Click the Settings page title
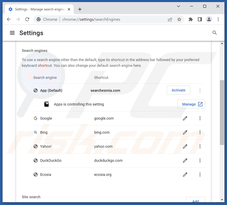Image resolution: width=227 pixels, height=205 pixels. [x=31, y=33]
